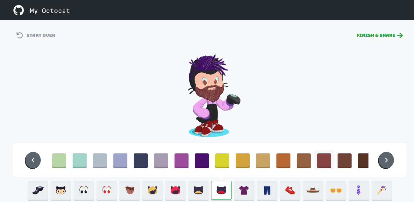Click the Start Over button
Image resolution: width=414 pixels, height=202 pixels.
click(x=36, y=35)
